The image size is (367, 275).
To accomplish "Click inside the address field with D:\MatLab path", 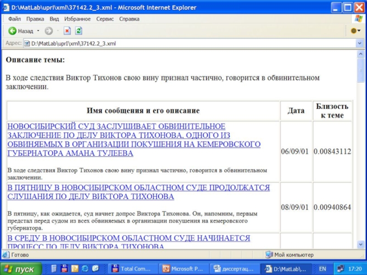I will (183, 44).
